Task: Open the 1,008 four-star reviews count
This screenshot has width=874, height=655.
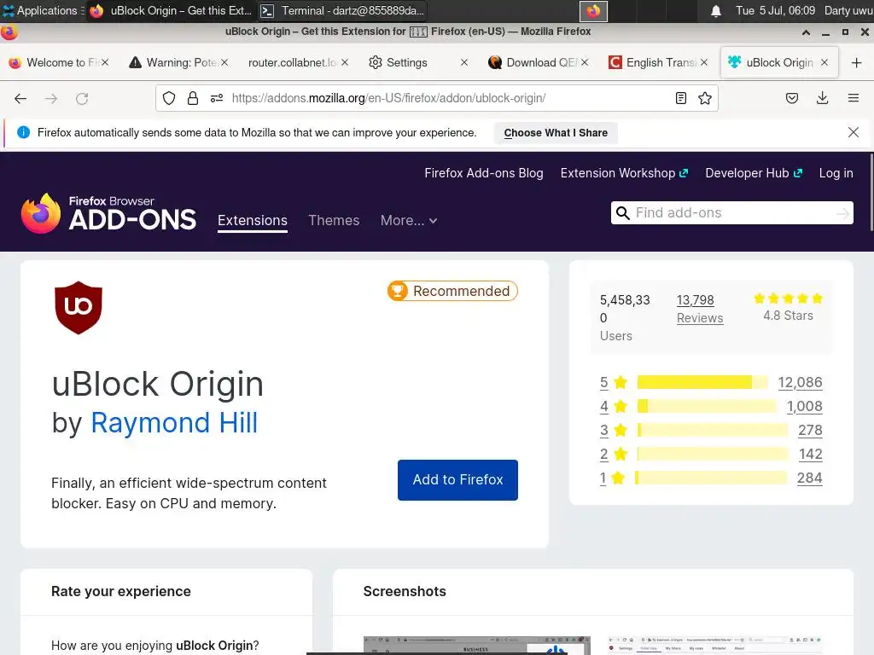Action: pyautogui.click(x=804, y=406)
